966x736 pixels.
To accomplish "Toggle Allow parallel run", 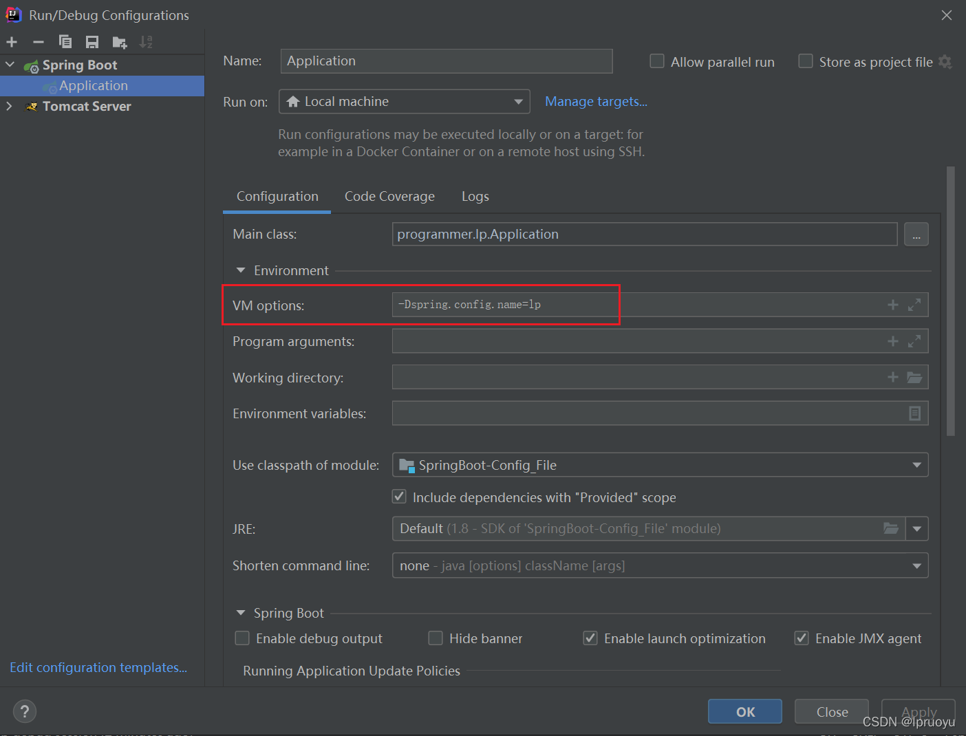I will click(x=657, y=61).
